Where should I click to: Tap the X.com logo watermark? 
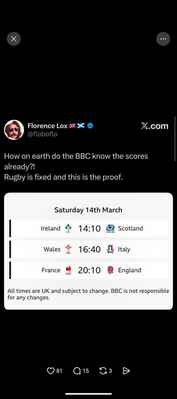point(155,126)
